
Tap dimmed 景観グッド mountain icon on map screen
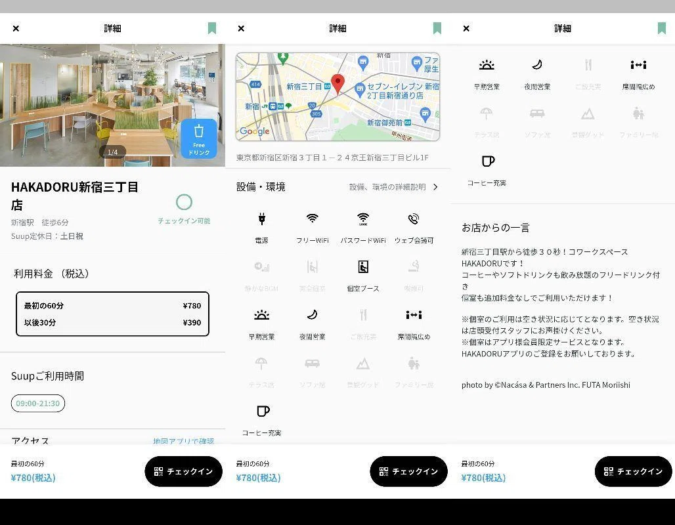pos(363,364)
